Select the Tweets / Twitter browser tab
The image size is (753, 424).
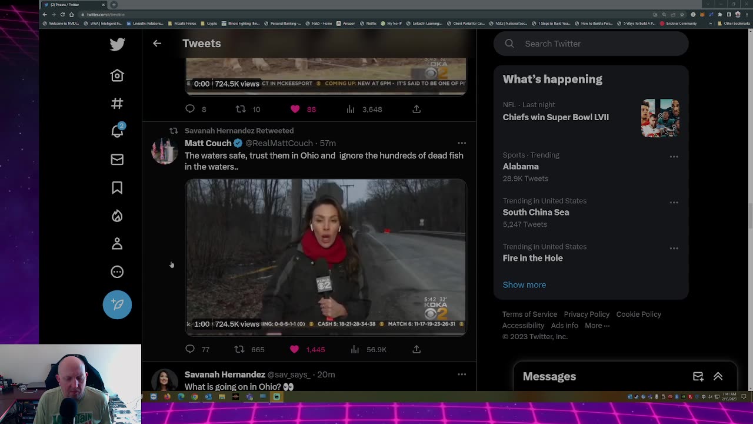74,5
